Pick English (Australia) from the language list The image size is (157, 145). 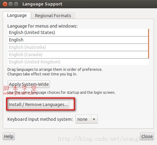[x=78, y=47]
